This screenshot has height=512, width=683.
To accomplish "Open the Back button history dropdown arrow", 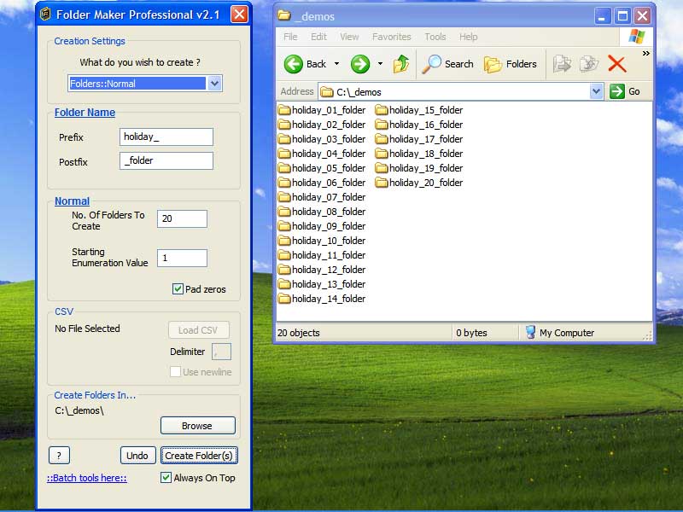I will coord(336,64).
